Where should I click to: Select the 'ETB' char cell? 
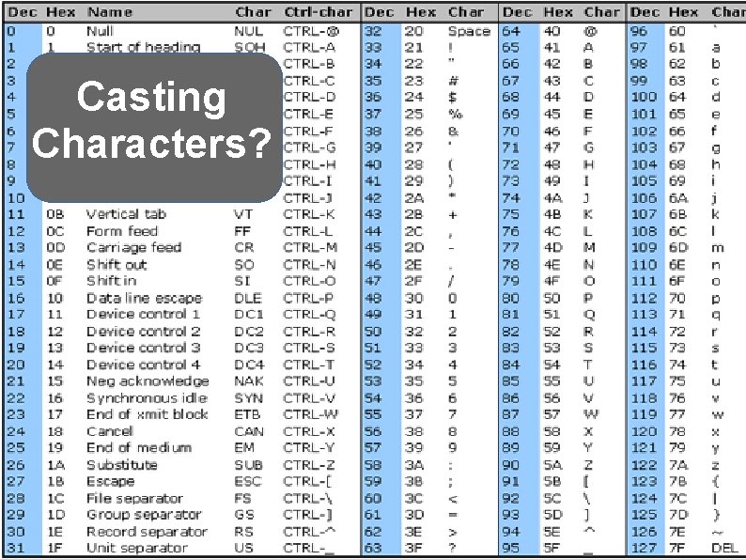[247, 414]
